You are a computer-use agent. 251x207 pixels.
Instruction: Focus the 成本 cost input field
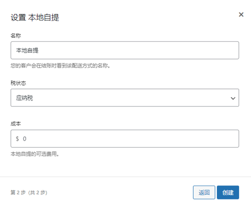tap(125, 138)
